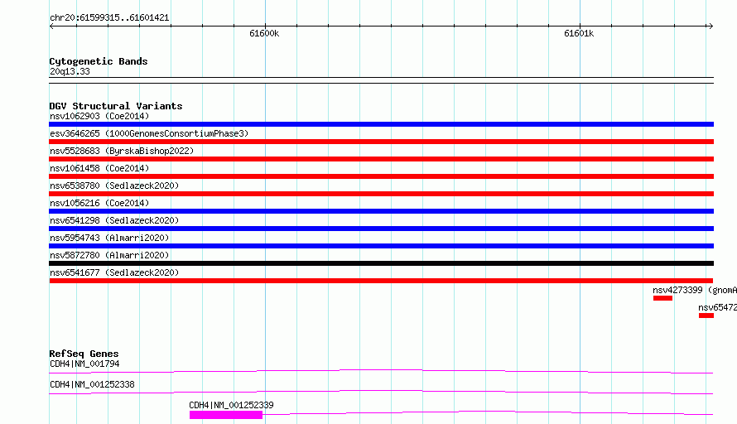Open variant nsv6541677 (Sedlazeck2020) label

coord(114,272)
